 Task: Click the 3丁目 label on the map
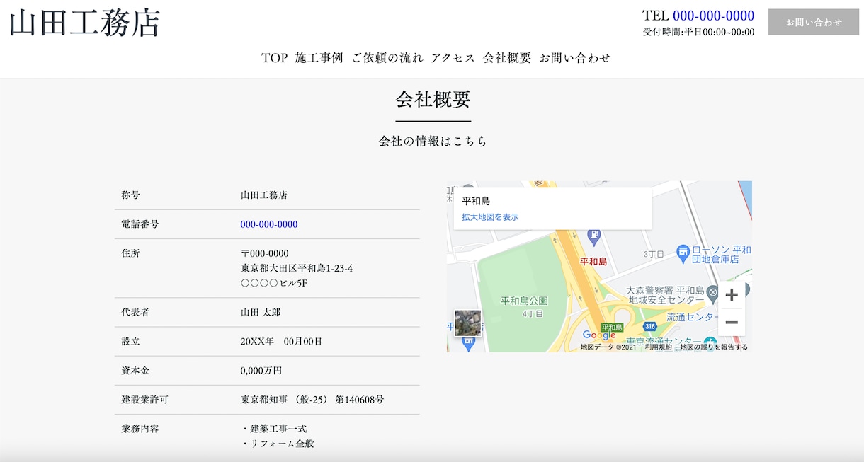653,253
